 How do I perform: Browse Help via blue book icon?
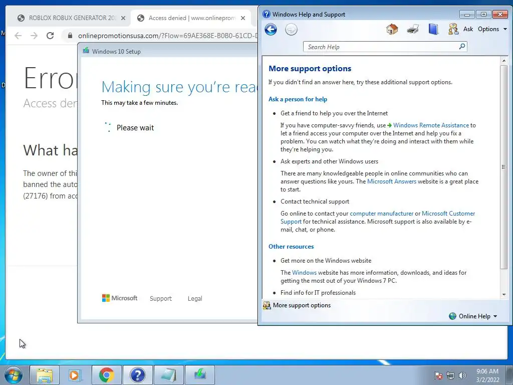433,29
